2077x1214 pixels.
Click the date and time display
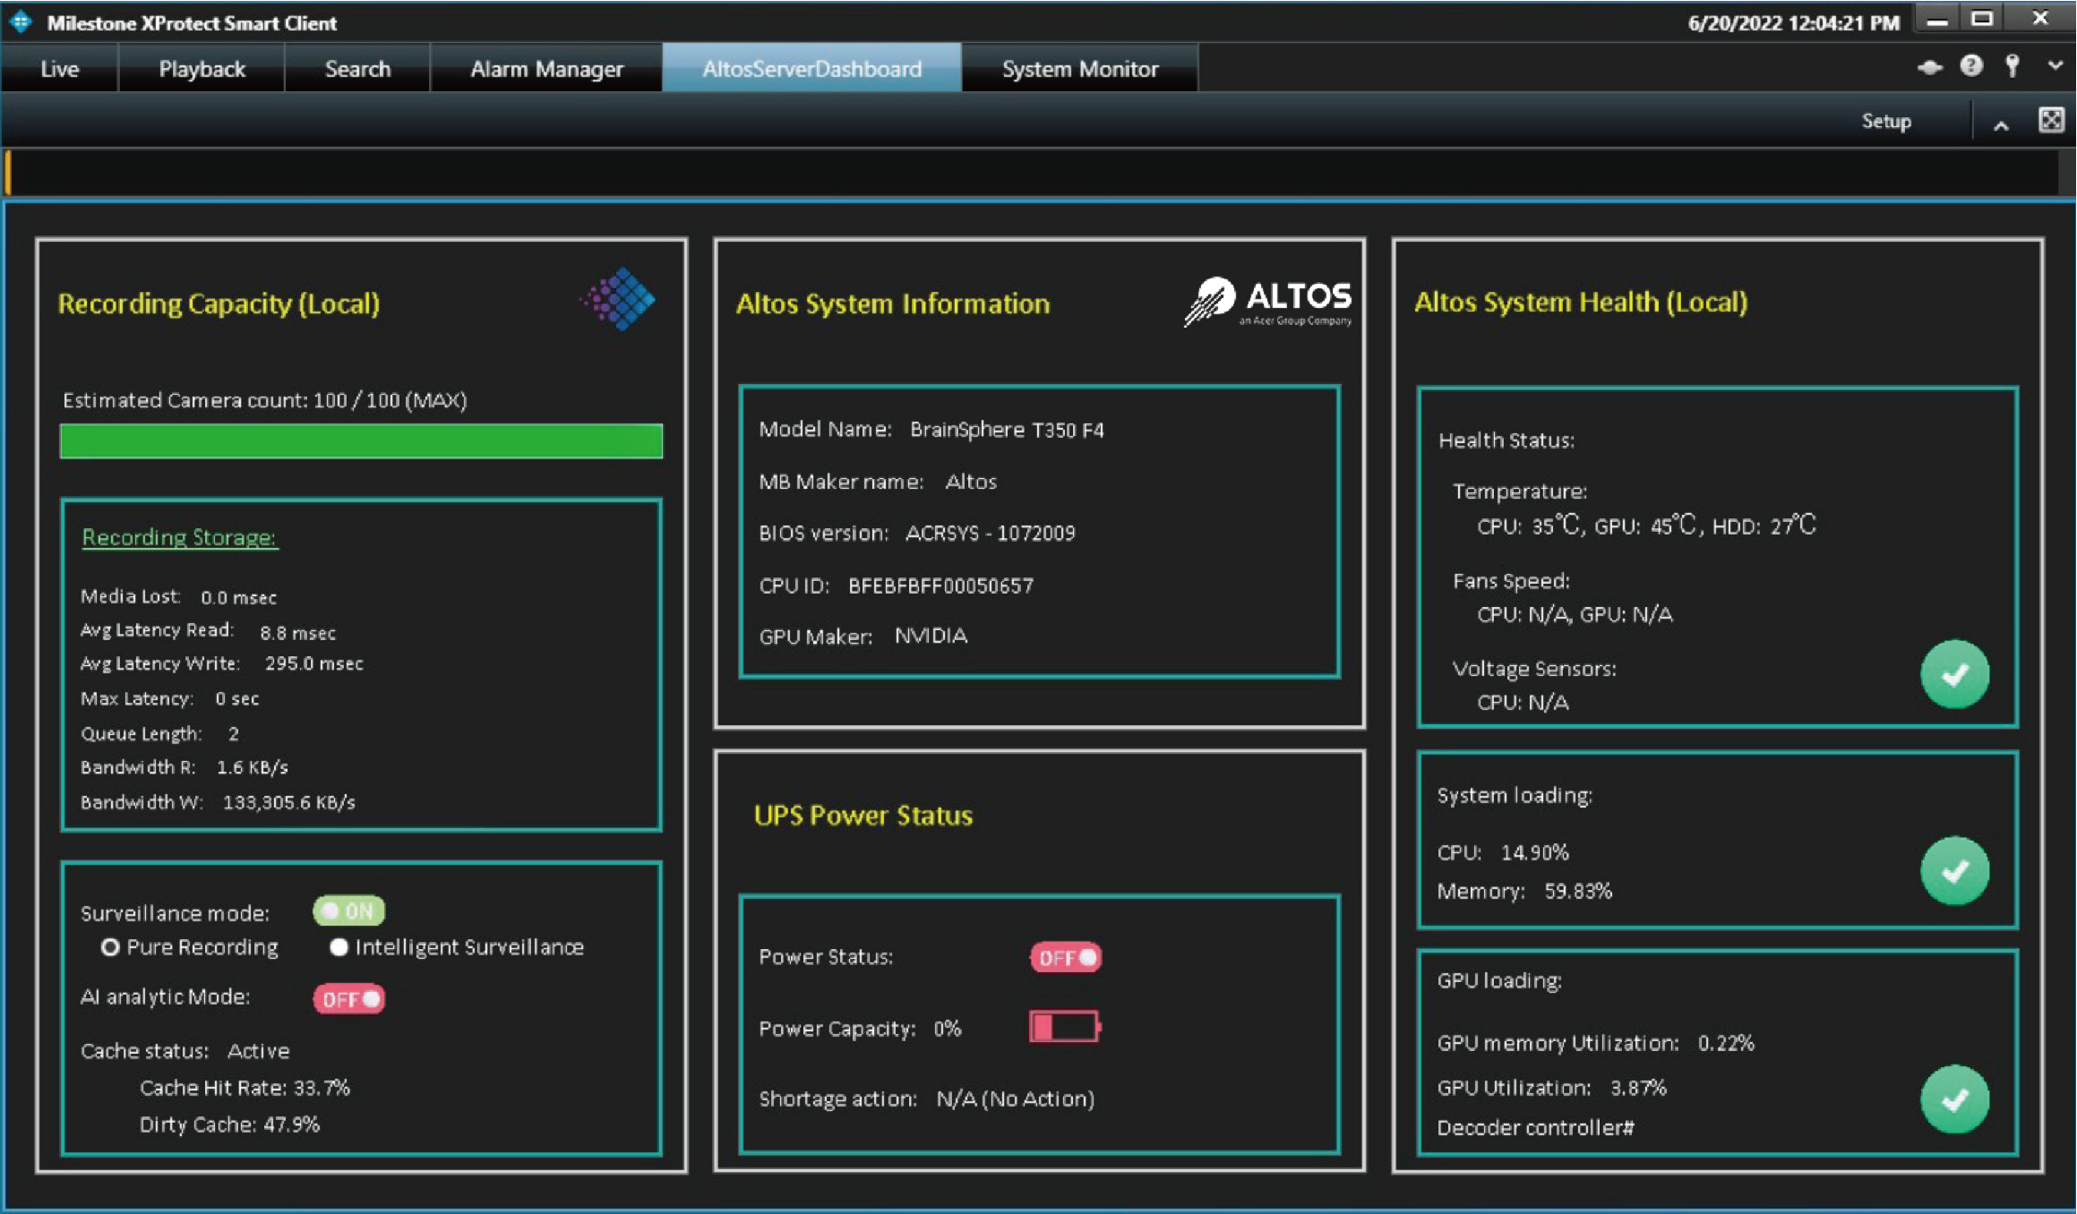tap(1794, 23)
